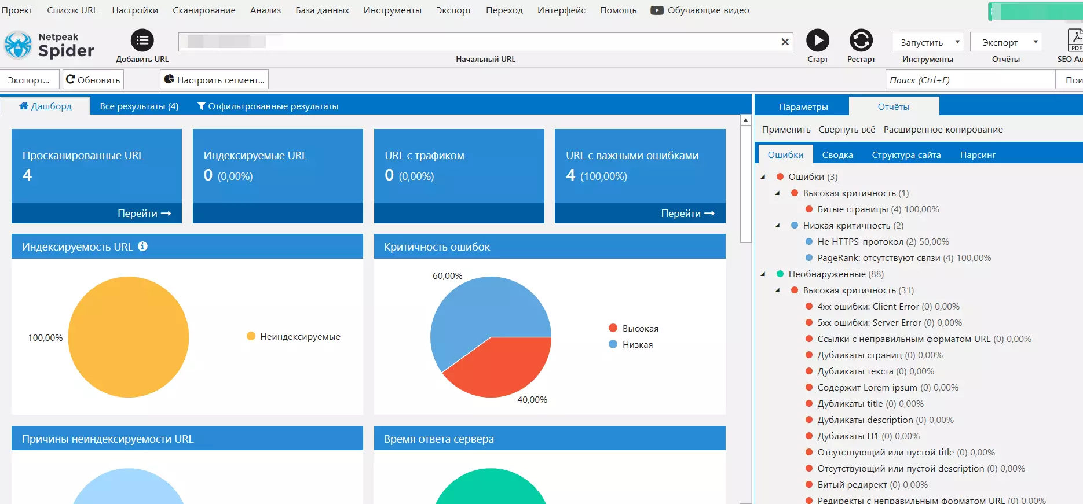Click the Настроить сегмент pie-chart button
This screenshot has width=1083, height=504.
(x=214, y=80)
